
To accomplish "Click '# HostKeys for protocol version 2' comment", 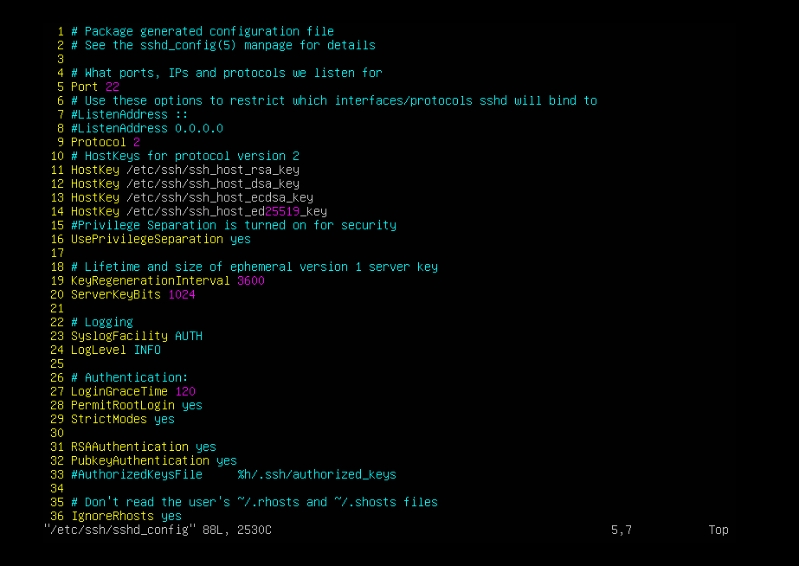I will tap(185, 156).
